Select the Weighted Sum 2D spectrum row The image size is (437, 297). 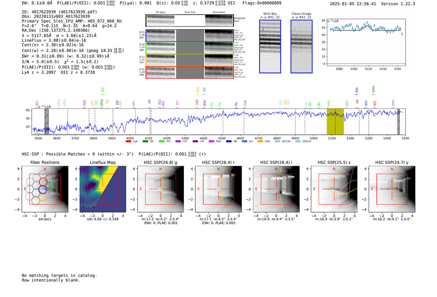coord(189,21)
